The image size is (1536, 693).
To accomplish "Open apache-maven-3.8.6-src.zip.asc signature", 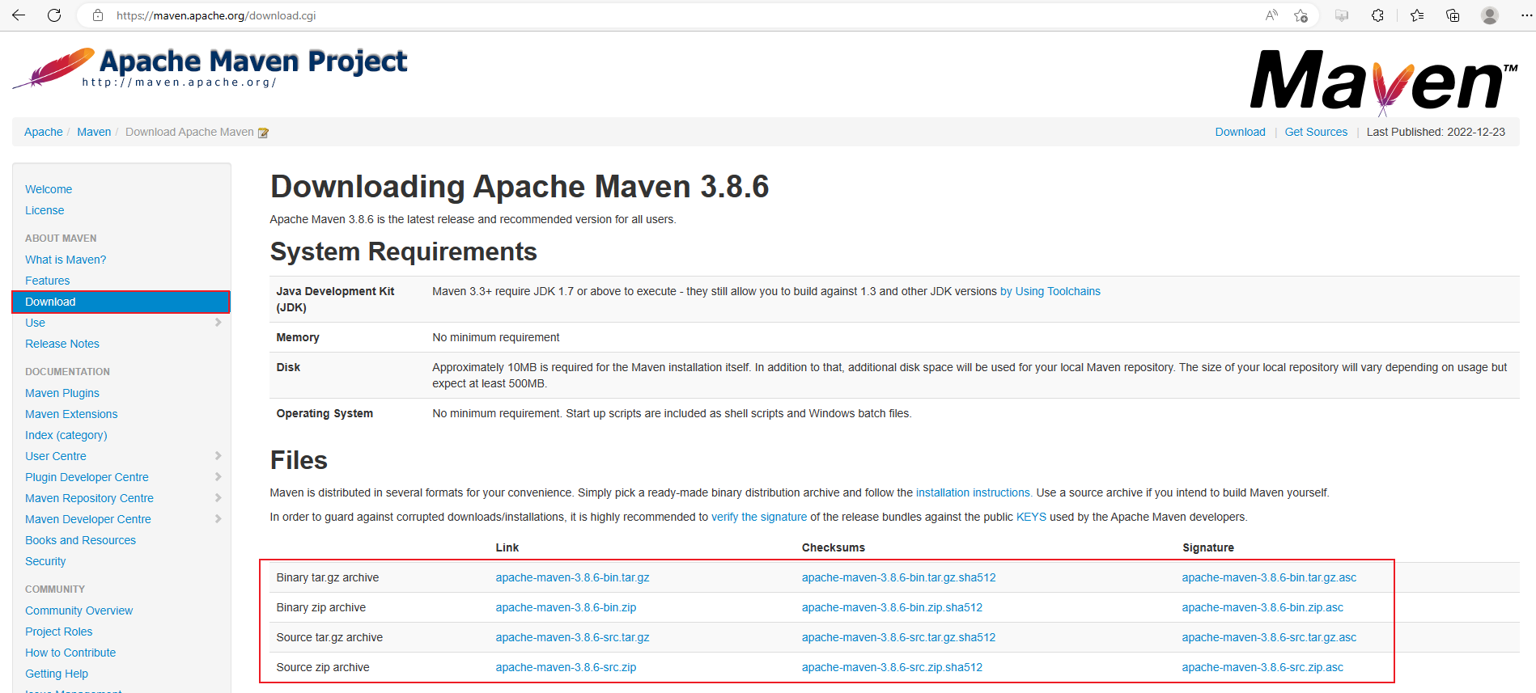I will pyautogui.click(x=1262, y=667).
